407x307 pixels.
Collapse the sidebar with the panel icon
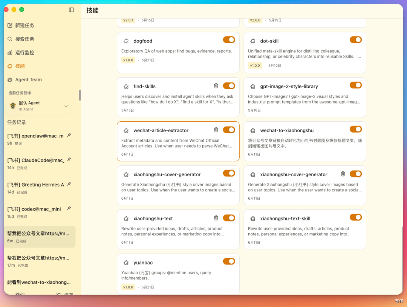tap(71, 10)
